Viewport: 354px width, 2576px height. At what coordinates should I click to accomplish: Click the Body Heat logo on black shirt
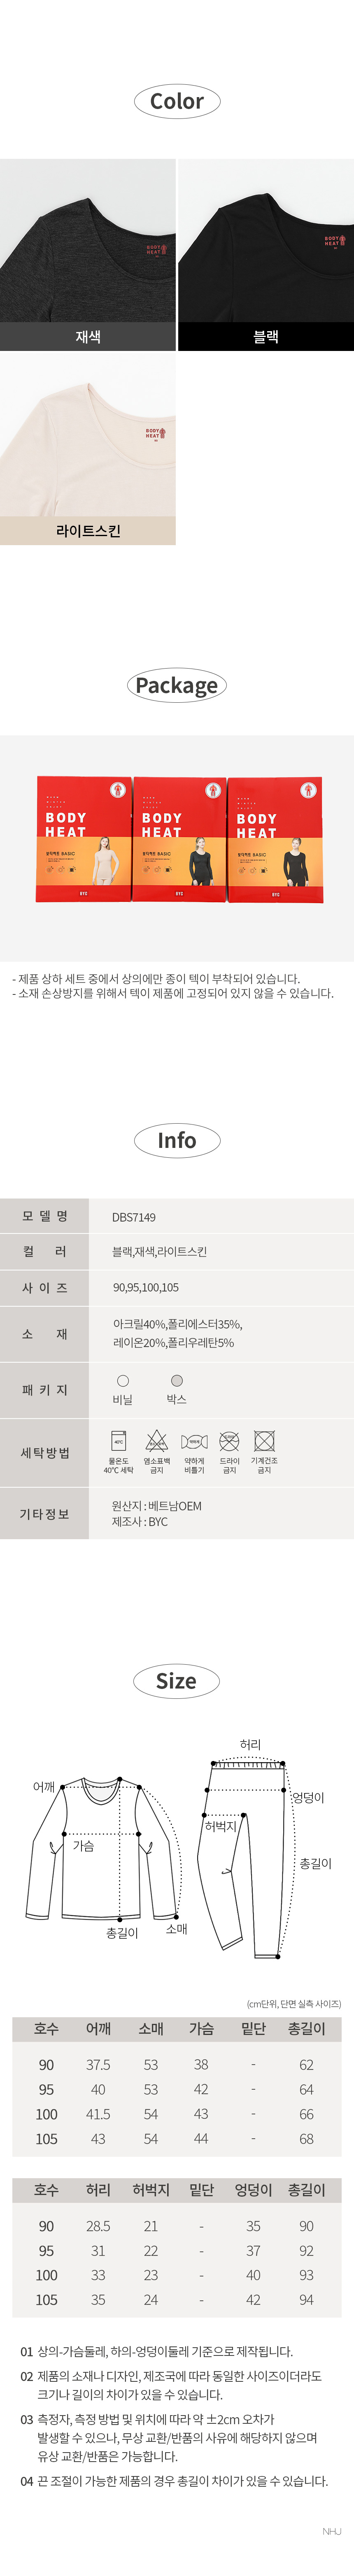click(334, 241)
